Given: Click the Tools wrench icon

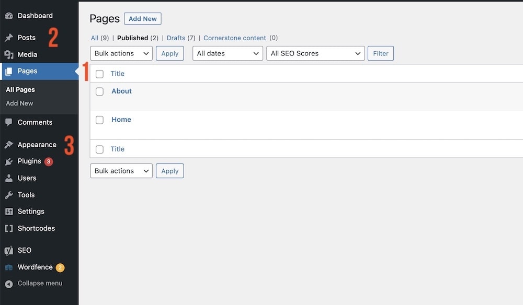Looking at the screenshot, I should pyautogui.click(x=9, y=195).
